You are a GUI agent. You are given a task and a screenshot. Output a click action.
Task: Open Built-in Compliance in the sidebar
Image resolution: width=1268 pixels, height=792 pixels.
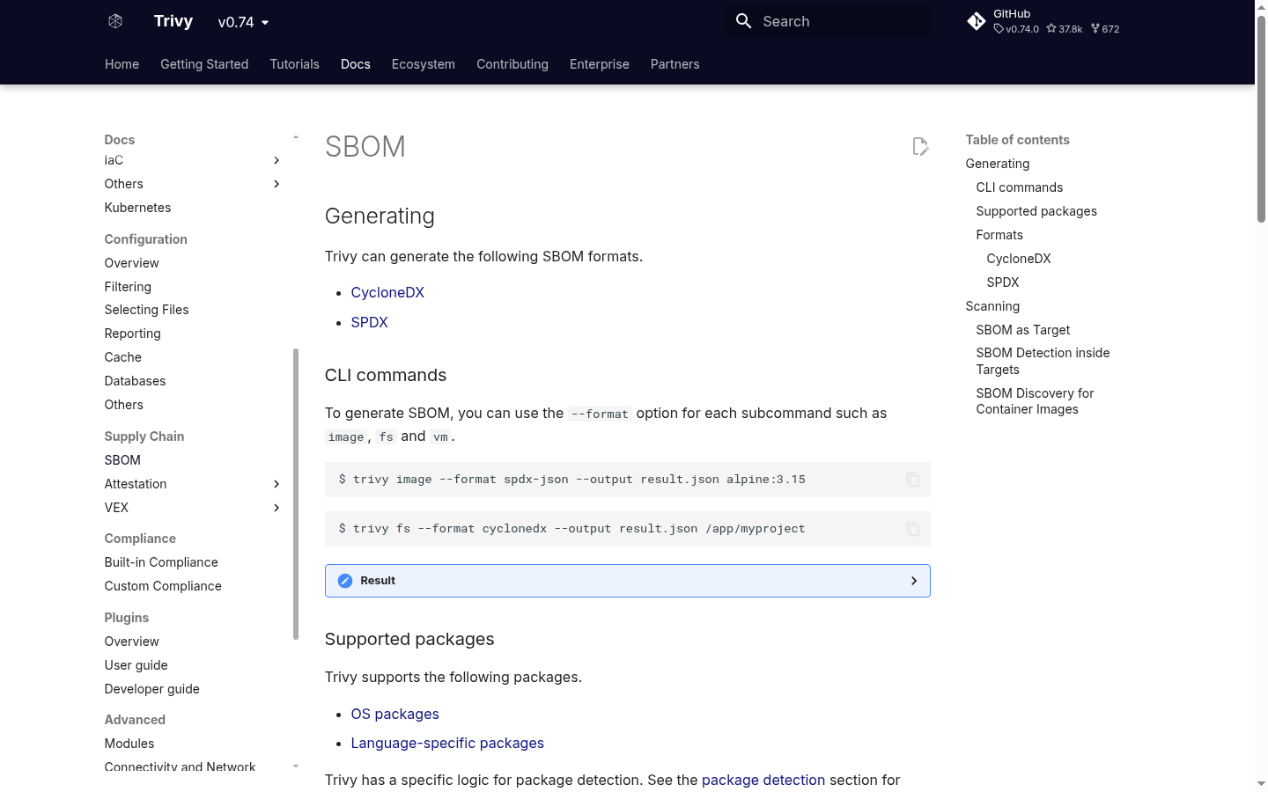pyautogui.click(x=161, y=562)
